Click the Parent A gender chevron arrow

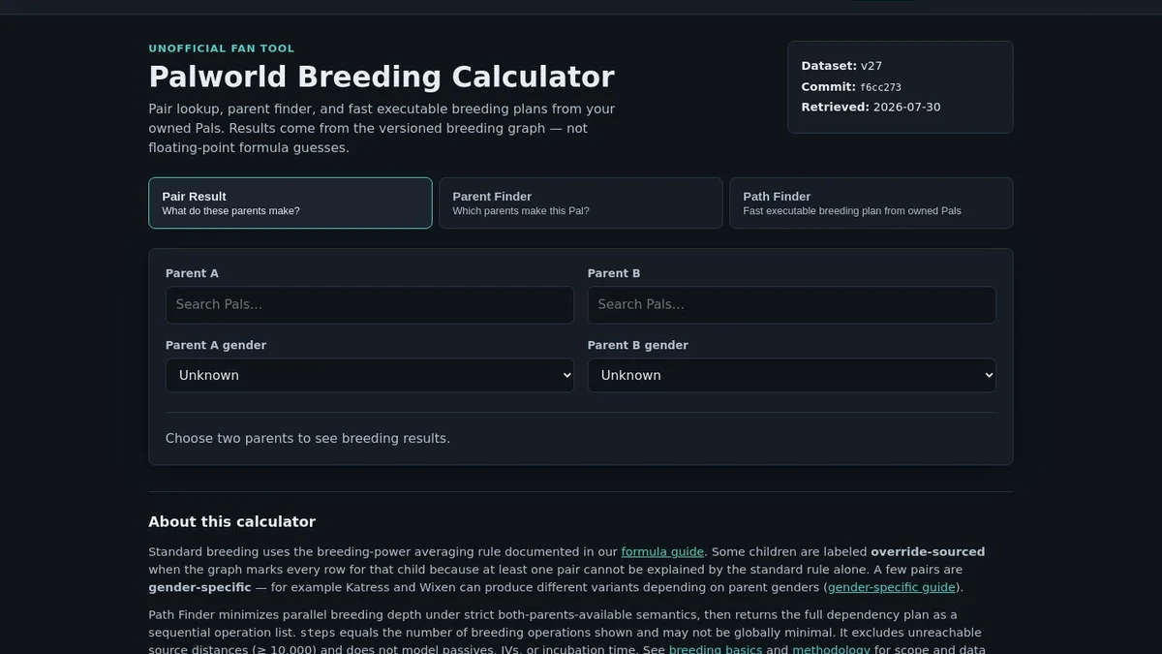point(566,375)
